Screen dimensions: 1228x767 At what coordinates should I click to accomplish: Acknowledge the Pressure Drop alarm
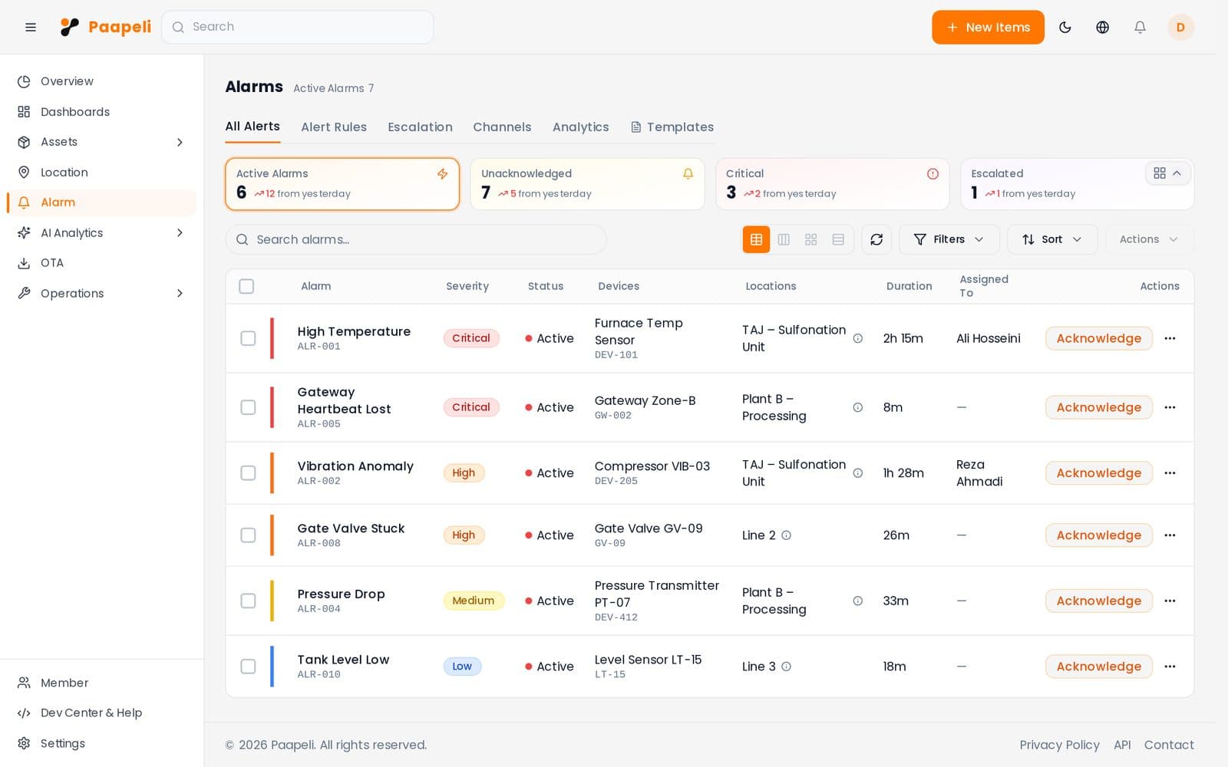(1098, 601)
